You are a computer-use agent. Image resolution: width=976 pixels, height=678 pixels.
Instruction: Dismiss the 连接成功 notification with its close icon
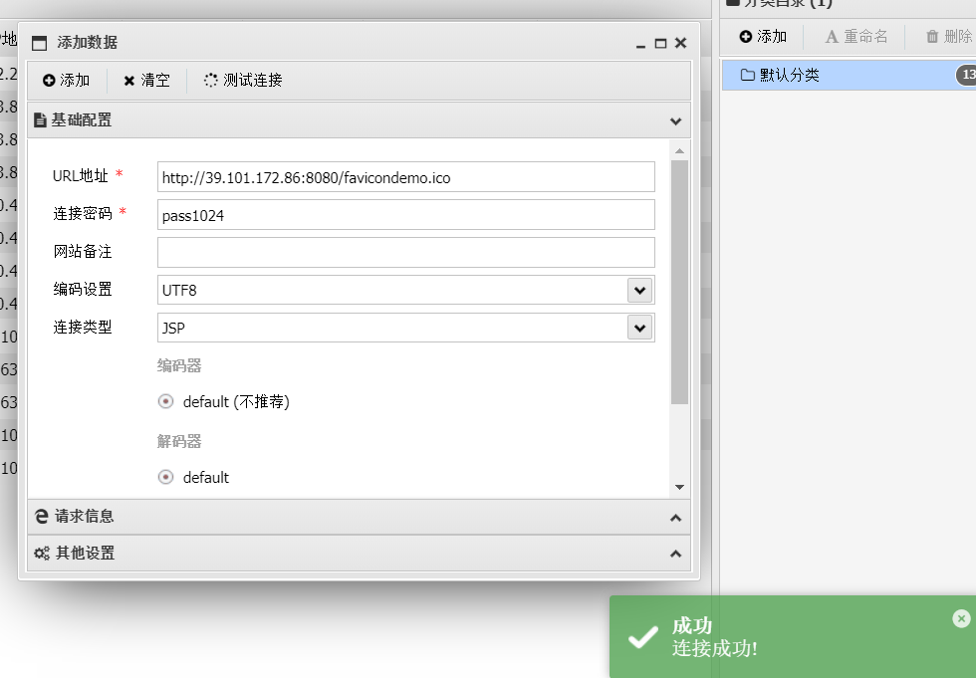pos(961,618)
